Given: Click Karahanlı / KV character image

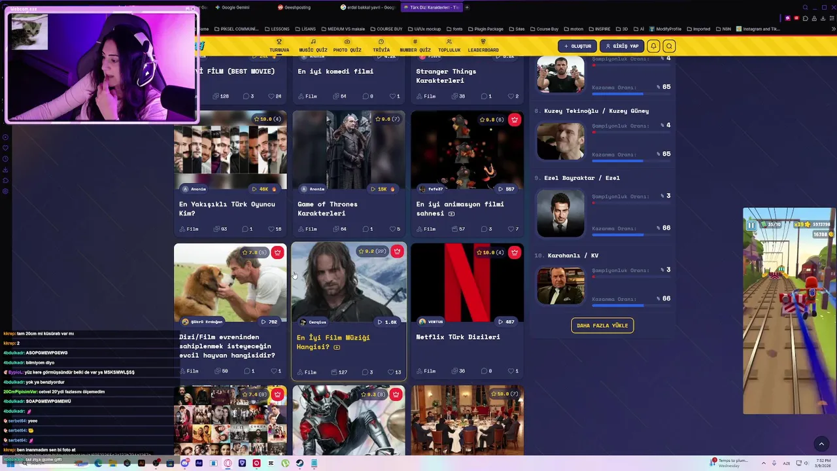Looking at the screenshot, I should click(560, 285).
